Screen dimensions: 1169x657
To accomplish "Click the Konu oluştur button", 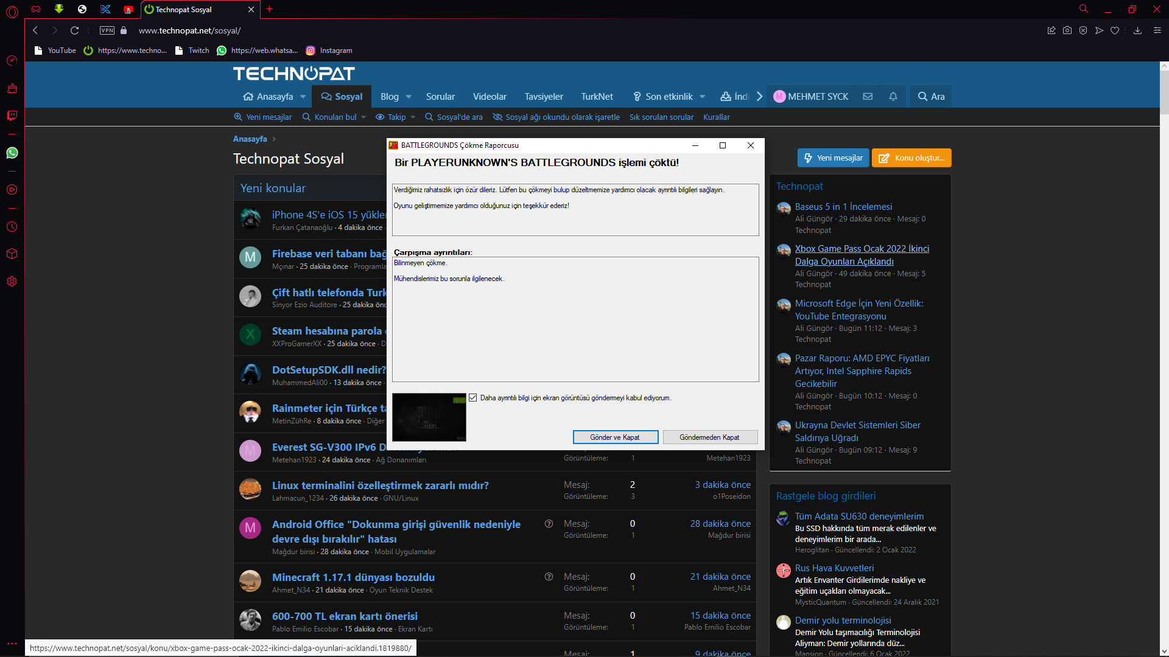I will coord(911,158).
